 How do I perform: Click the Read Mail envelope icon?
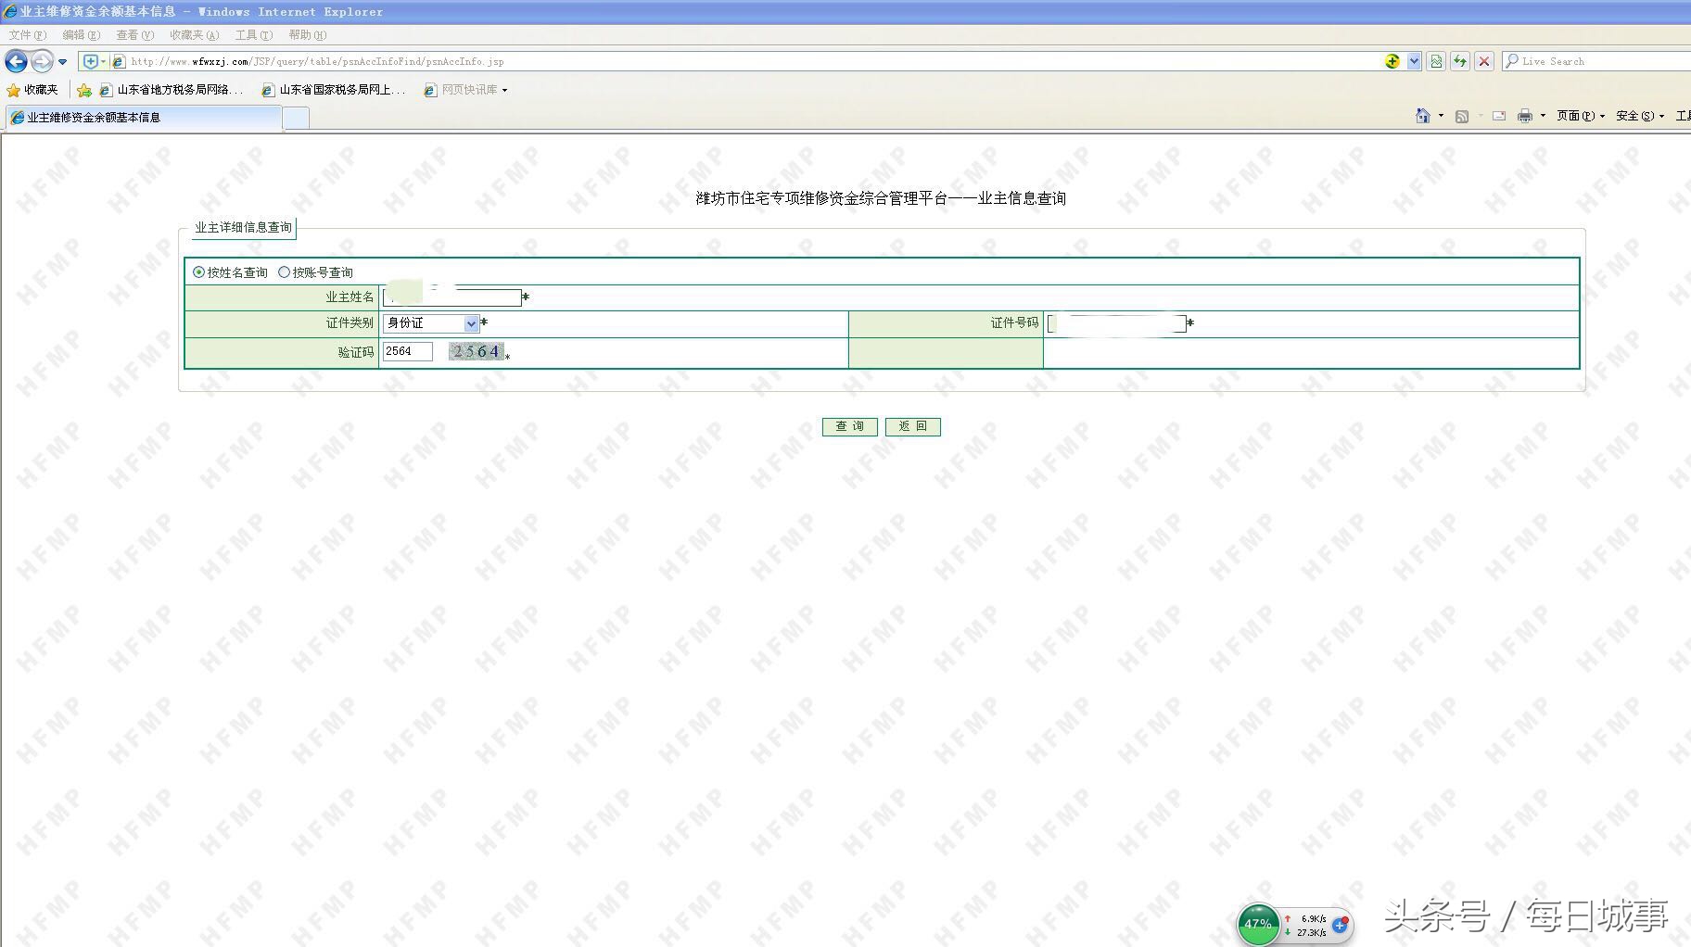click(1499, 116)
